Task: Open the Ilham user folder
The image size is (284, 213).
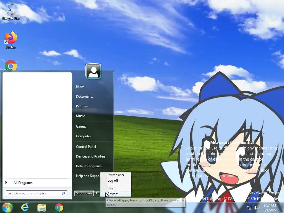Action: (80, 87)
